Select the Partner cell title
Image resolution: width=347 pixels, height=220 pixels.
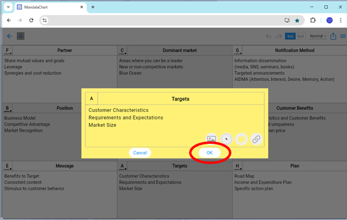(65, 50)
